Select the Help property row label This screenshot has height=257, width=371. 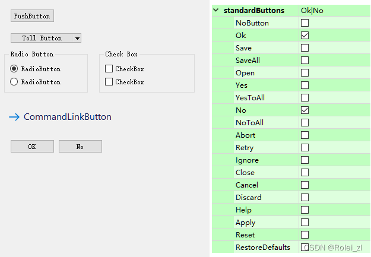click(243, 210)
